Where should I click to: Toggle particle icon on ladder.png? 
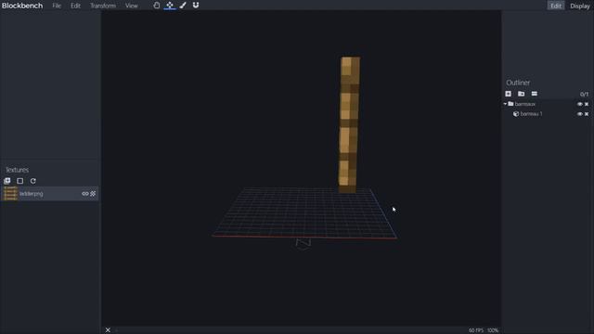(93, 194)
